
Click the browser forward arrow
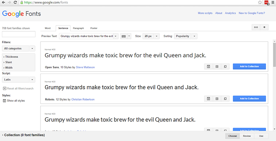click(9, 2)
